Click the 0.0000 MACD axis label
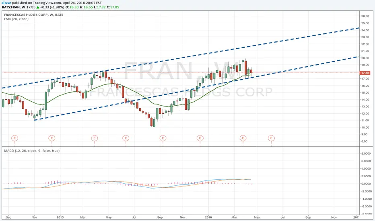 coord(366,184)
